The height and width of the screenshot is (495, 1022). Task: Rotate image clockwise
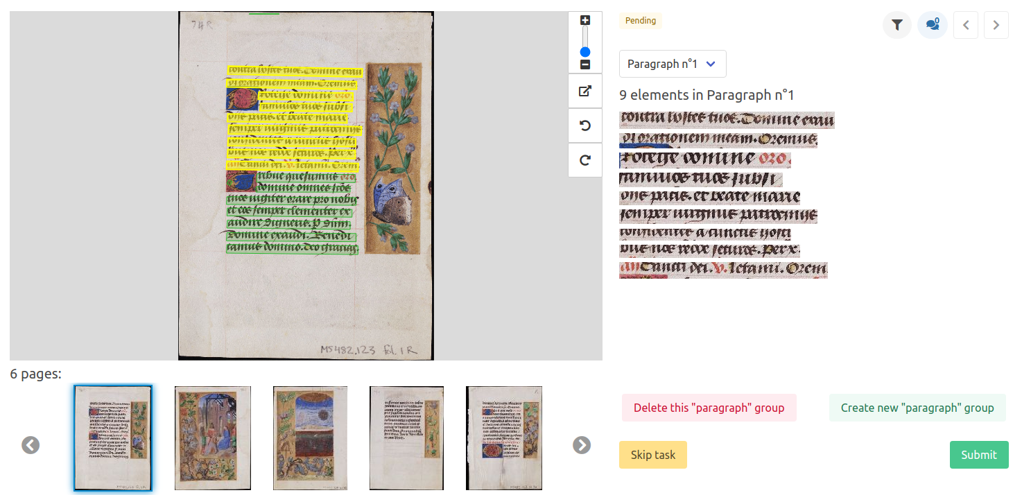tap(585, 160)
